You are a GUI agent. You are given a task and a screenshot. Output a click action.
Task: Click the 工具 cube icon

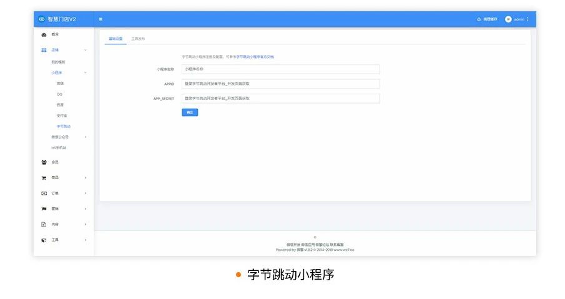pyautogui.click(x=44, y=240)
